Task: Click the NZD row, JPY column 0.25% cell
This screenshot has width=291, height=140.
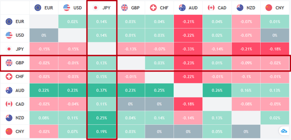Action: pyautogui.click(x=101, y=118)
